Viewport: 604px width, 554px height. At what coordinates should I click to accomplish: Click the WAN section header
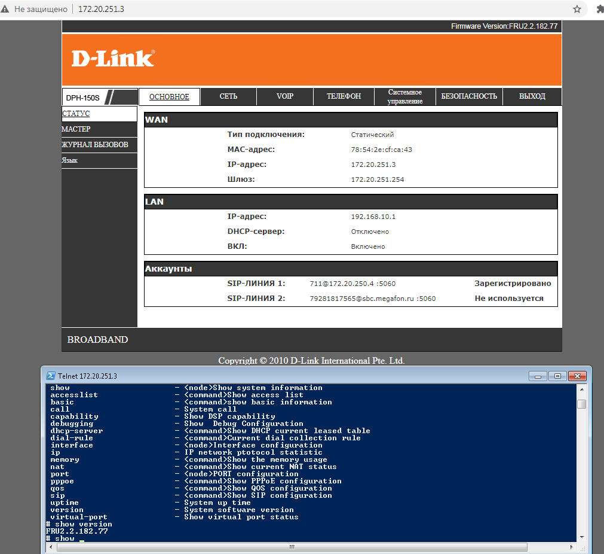[351, 120]
